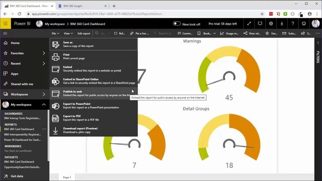
Task: Choose Export to PDF entry
Action: click(x=94, y=118)
